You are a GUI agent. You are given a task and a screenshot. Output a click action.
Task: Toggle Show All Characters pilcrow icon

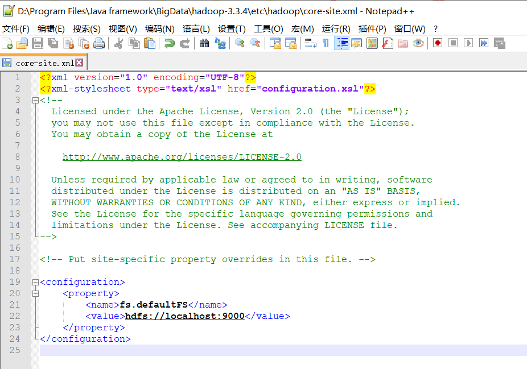click(x=326, y=43)
